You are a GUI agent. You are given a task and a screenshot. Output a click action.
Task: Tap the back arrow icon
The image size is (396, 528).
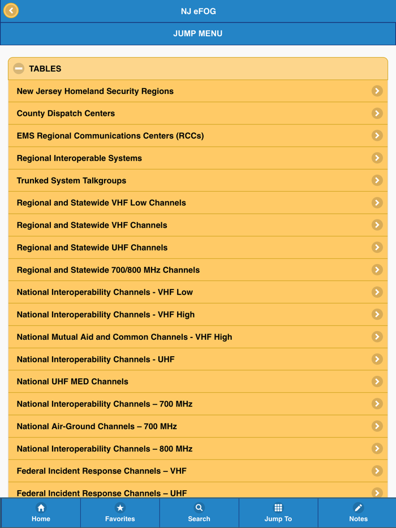coord(11,11)
